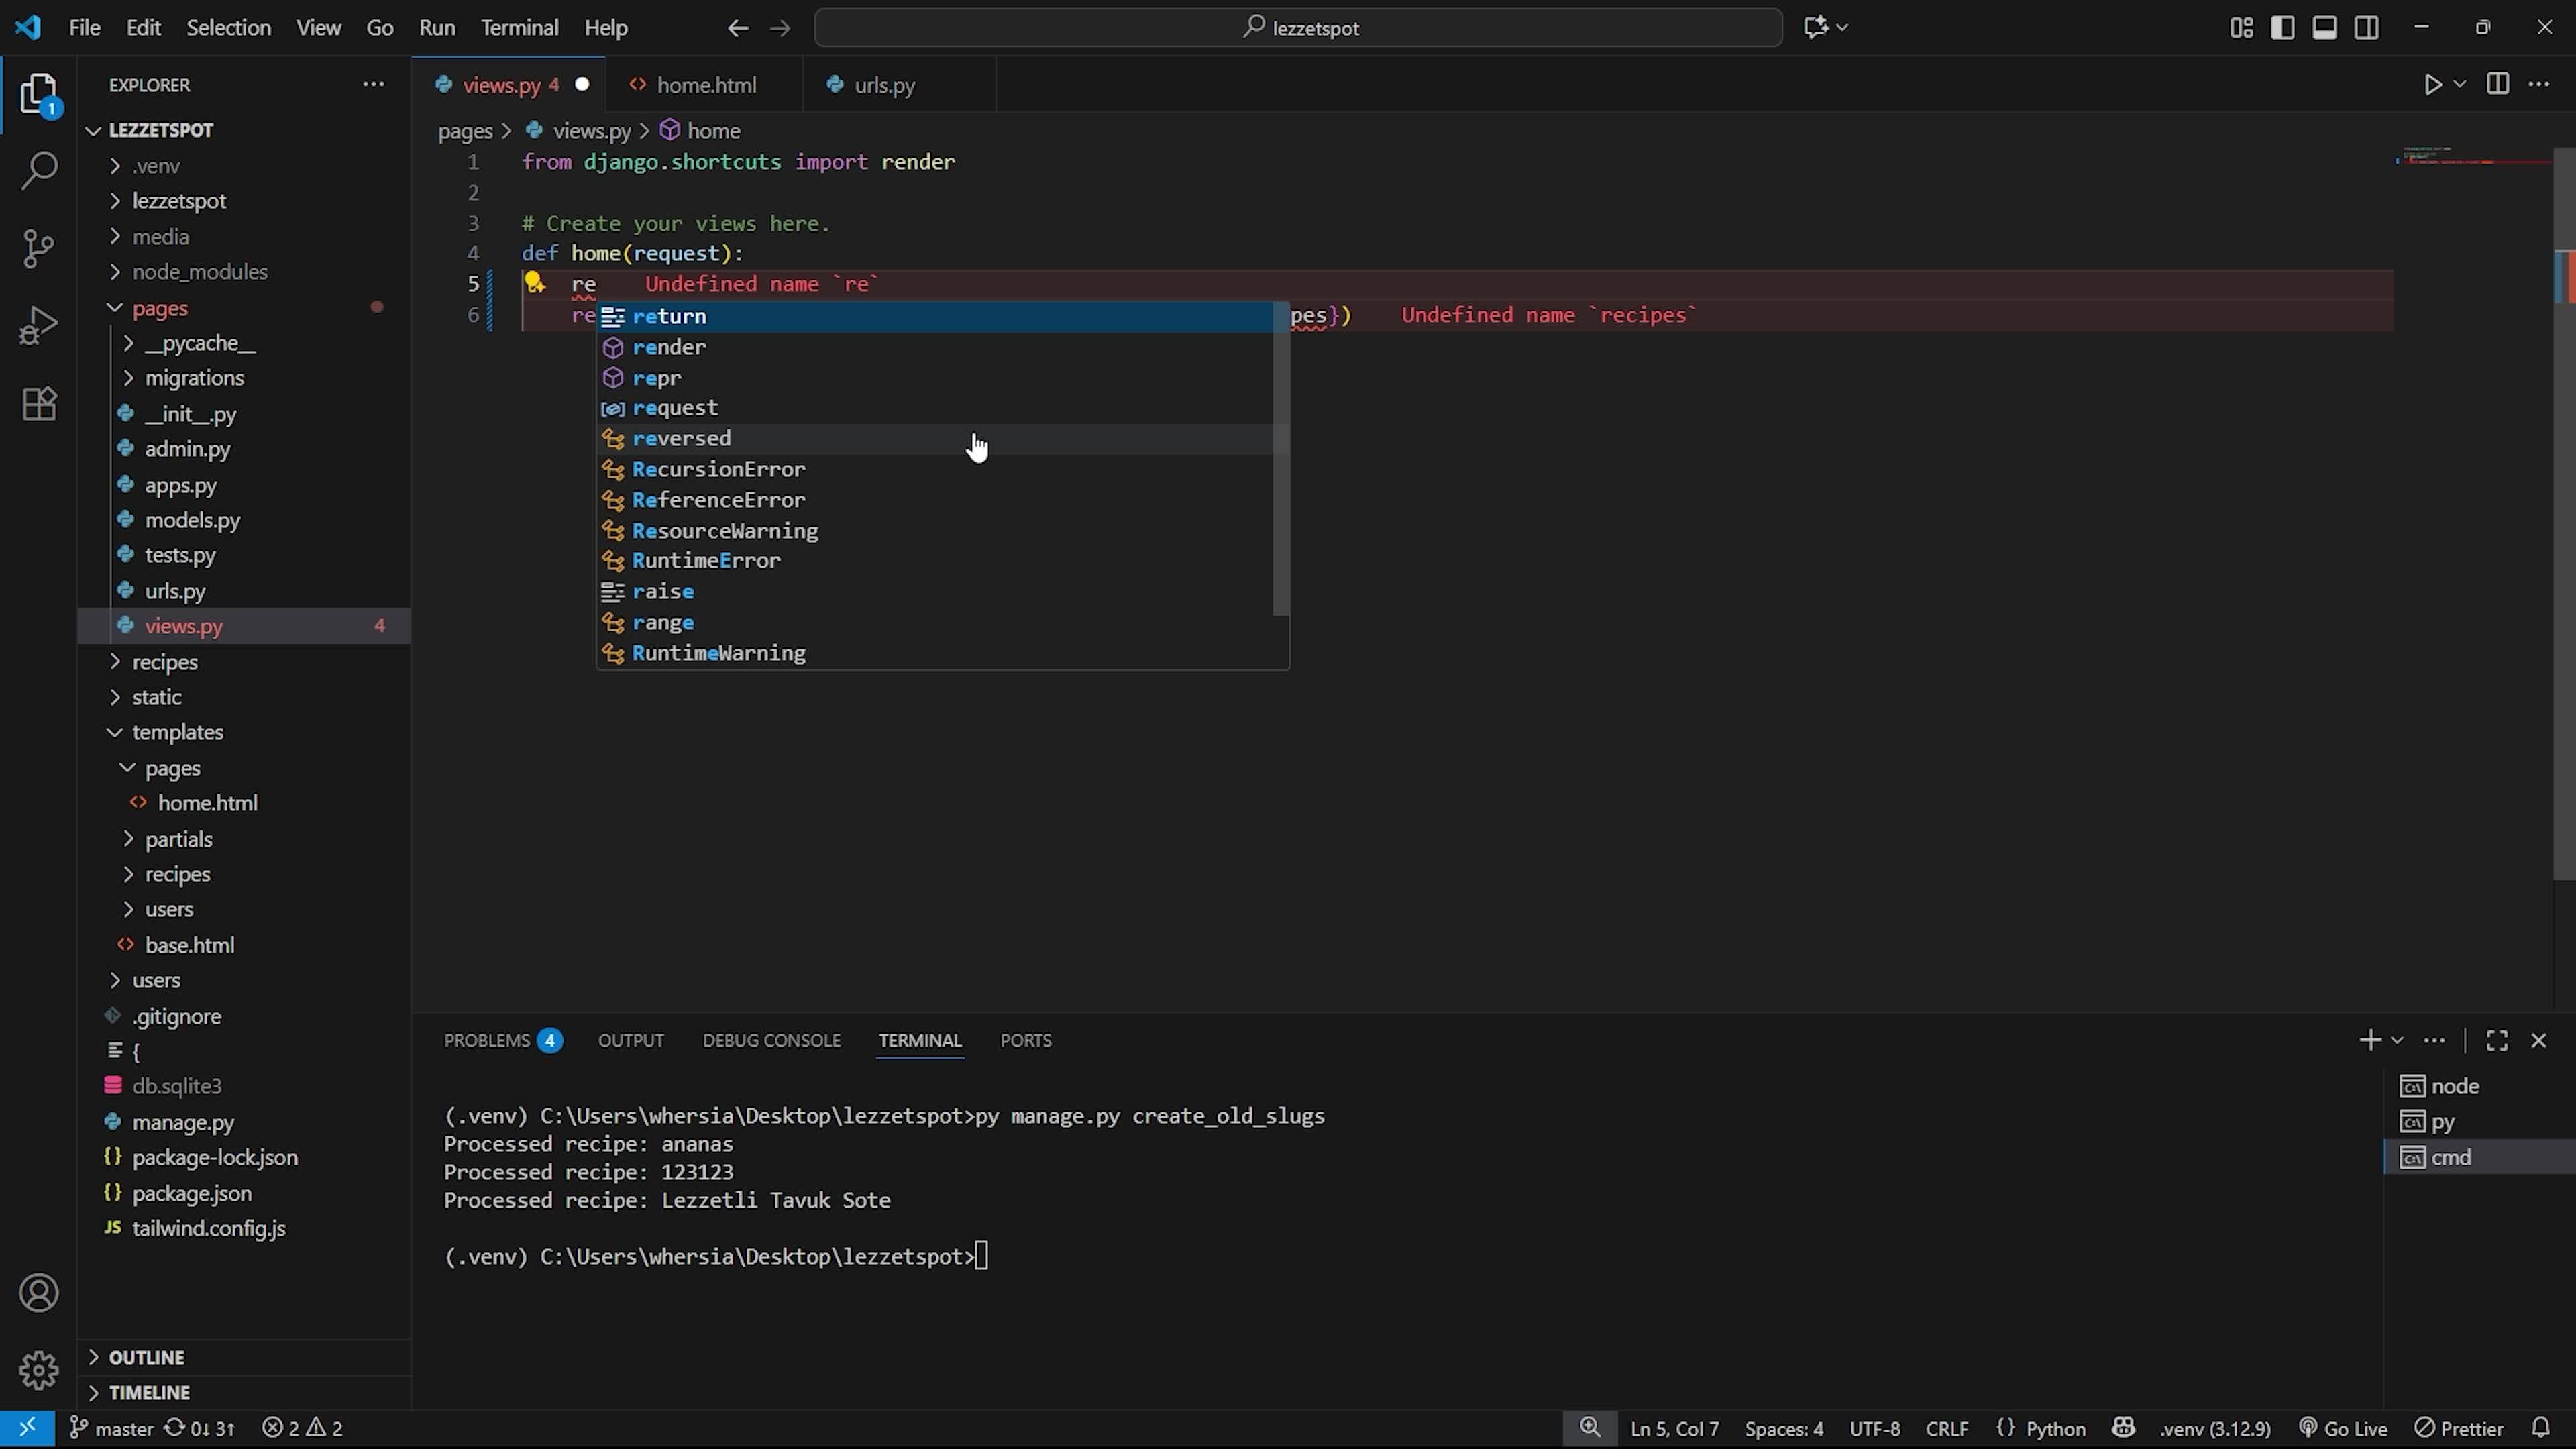Open the Manage gear settings icon
Image resolution: width=2576 pixels, height=1449 pixels.
(39, 1370)
